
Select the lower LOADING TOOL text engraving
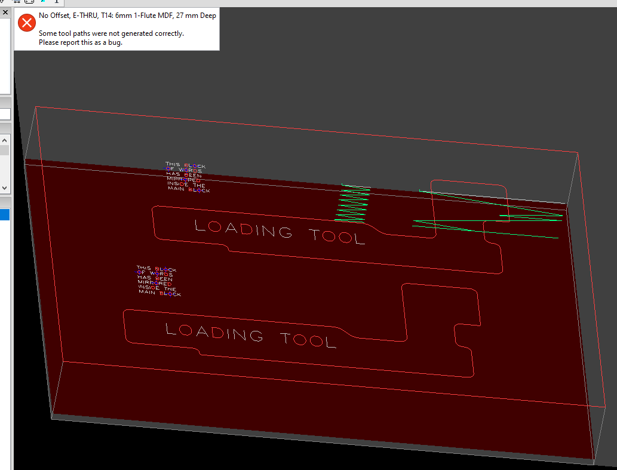[x=251, y=335]
